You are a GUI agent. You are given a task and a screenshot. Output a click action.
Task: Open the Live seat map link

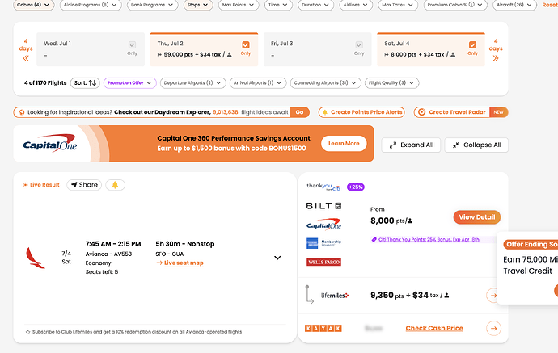coord(184,263)
